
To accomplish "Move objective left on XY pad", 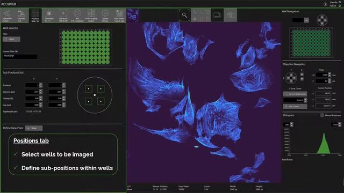I will coord(288,78).
